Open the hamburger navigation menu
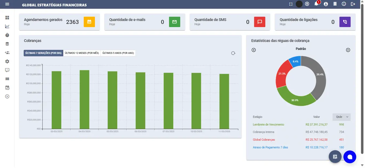This screenshot has height=168, width=365. 7,4
